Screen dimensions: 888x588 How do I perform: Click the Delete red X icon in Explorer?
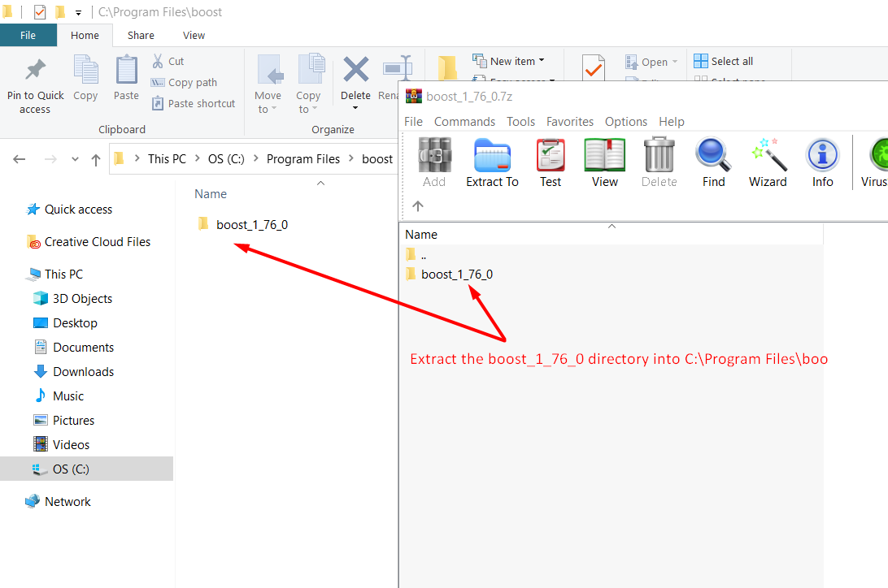355,70
